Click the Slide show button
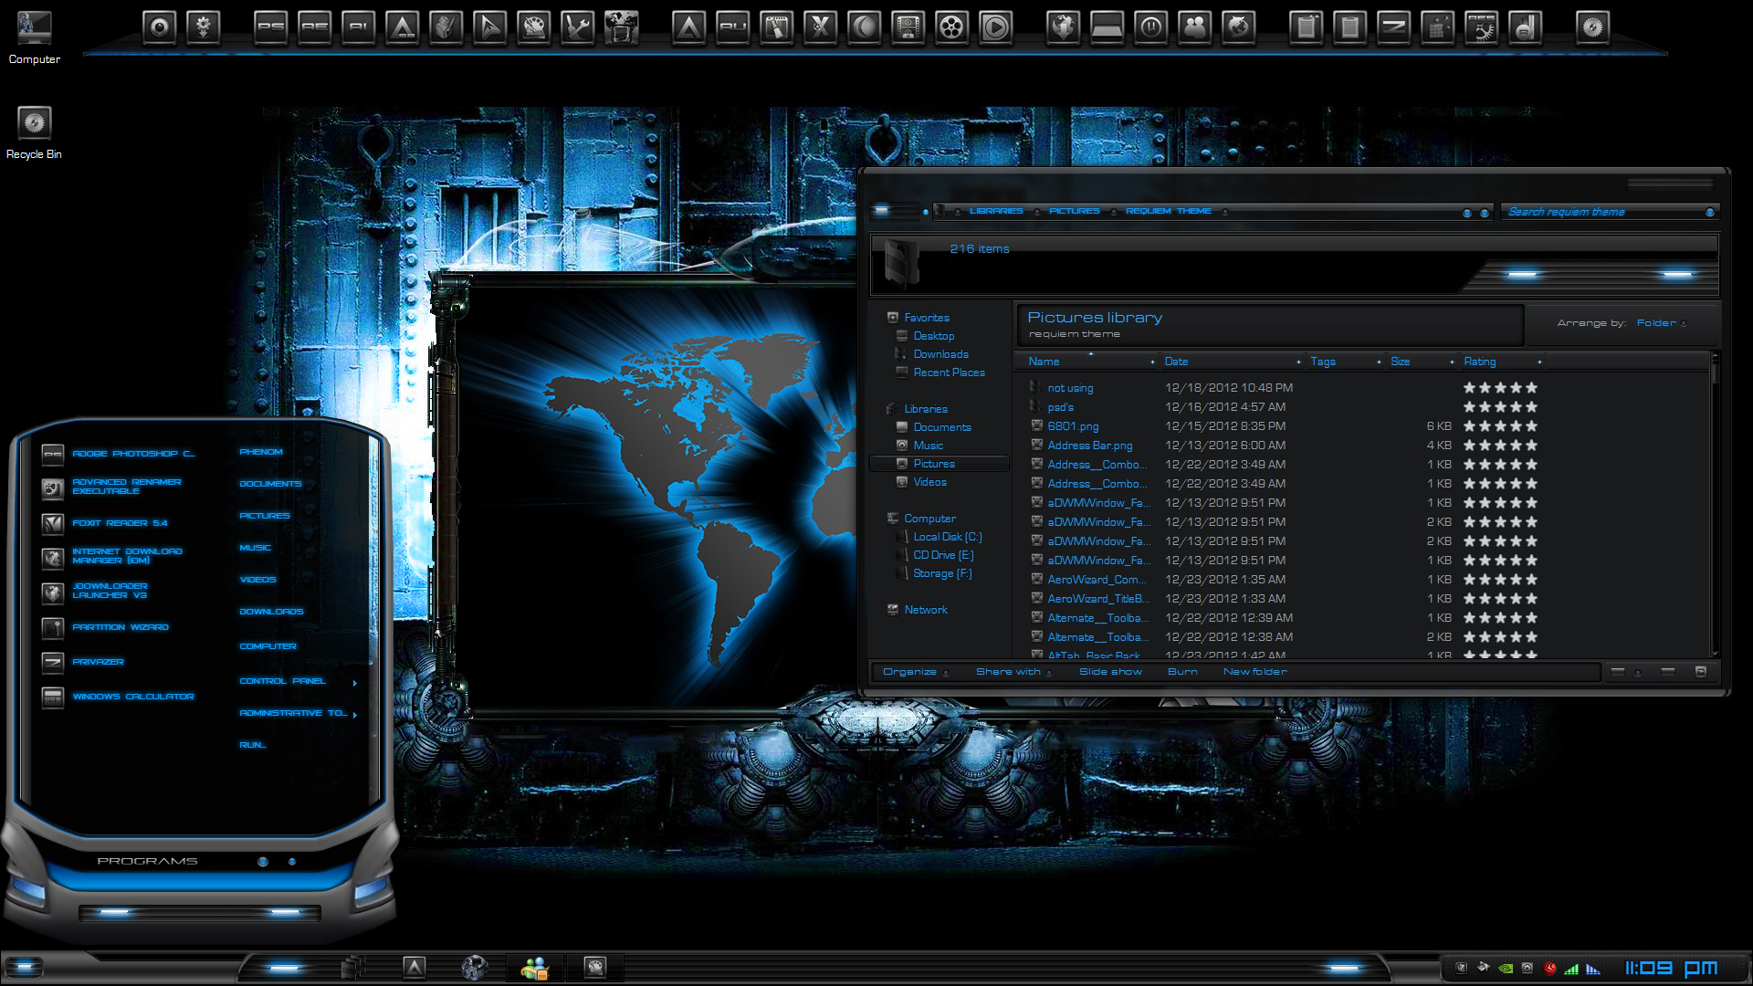The image size is (1753, 986). tap(1109, 672)
